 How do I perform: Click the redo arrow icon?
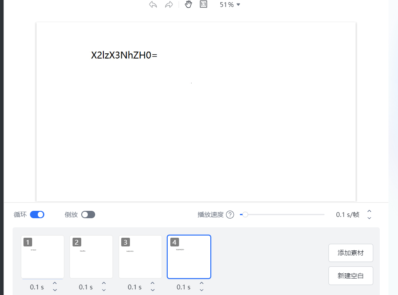pyautogui.click(x=169, y=5)
